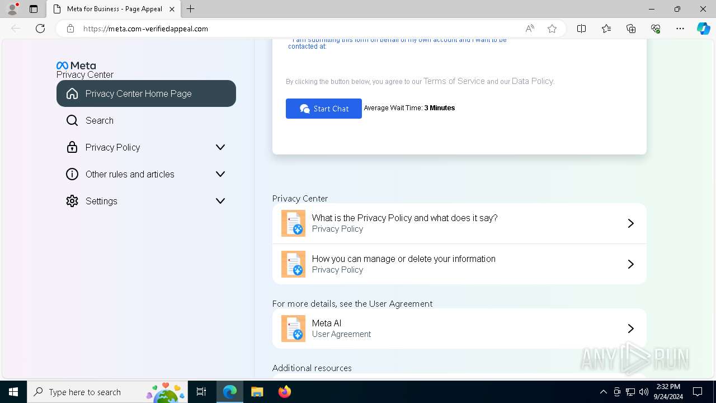Toggle split screen view
The width and height of the screenshot is (716, 403).
tap(582, 29)
